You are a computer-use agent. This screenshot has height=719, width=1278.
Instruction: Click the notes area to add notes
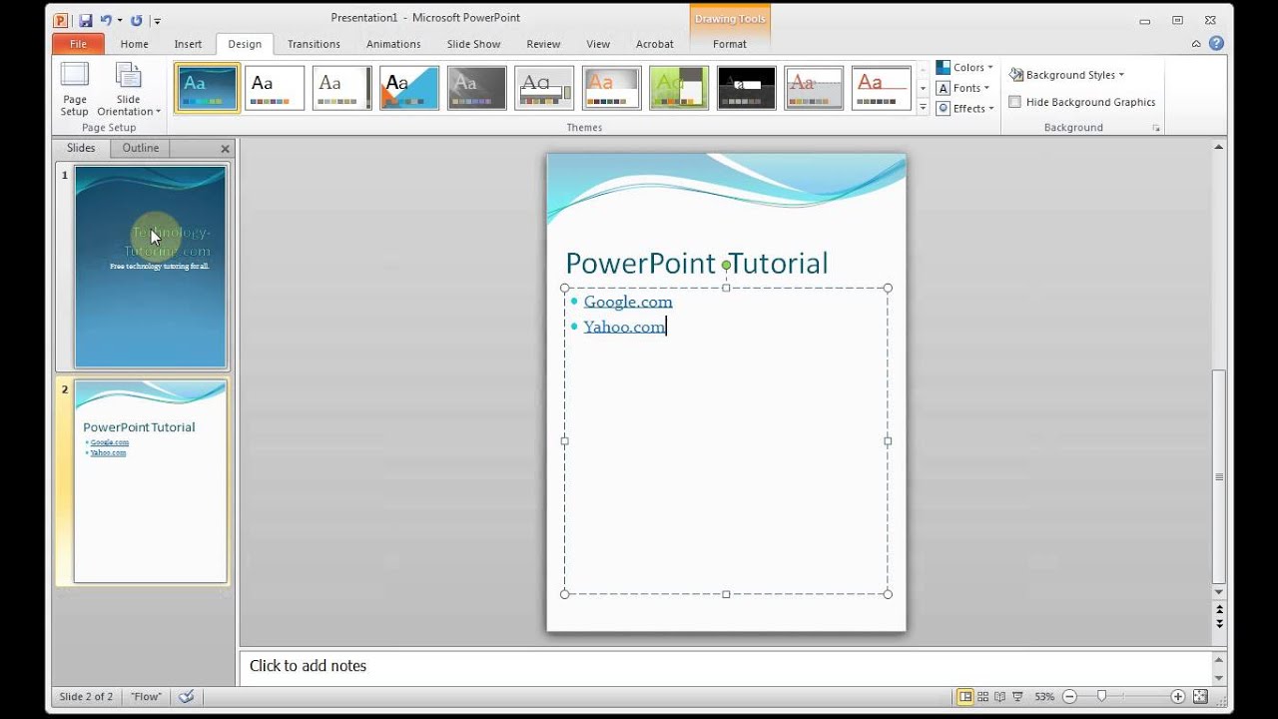click(x=726, y=666)
